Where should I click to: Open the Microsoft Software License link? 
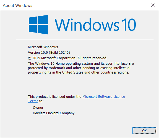(104, 97)
